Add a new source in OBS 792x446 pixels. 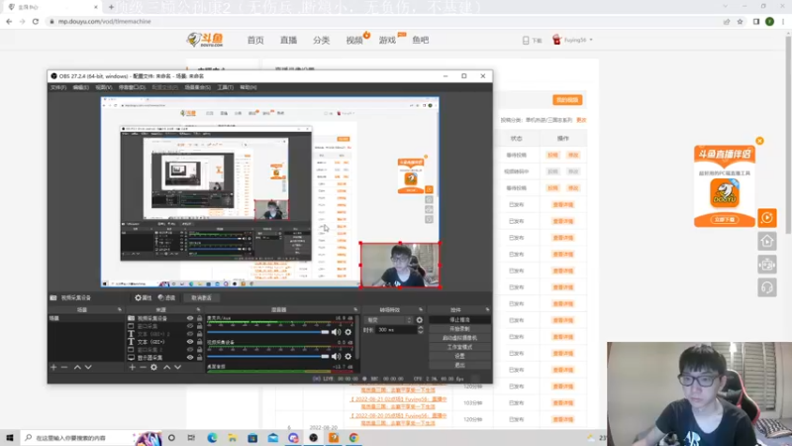pos(132,367)
